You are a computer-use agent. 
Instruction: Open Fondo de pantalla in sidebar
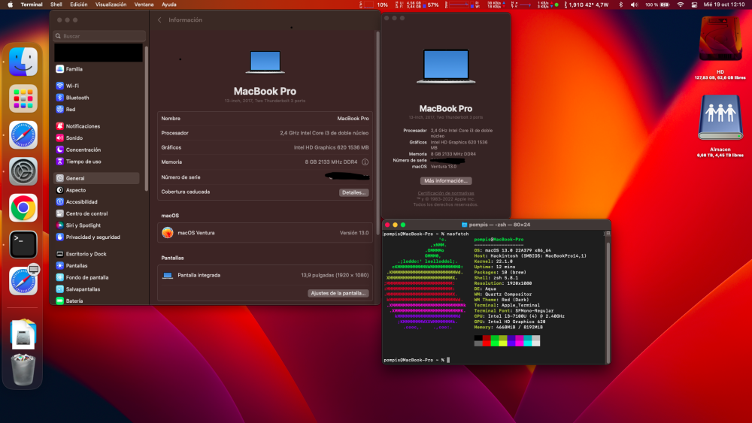point(96,277)
